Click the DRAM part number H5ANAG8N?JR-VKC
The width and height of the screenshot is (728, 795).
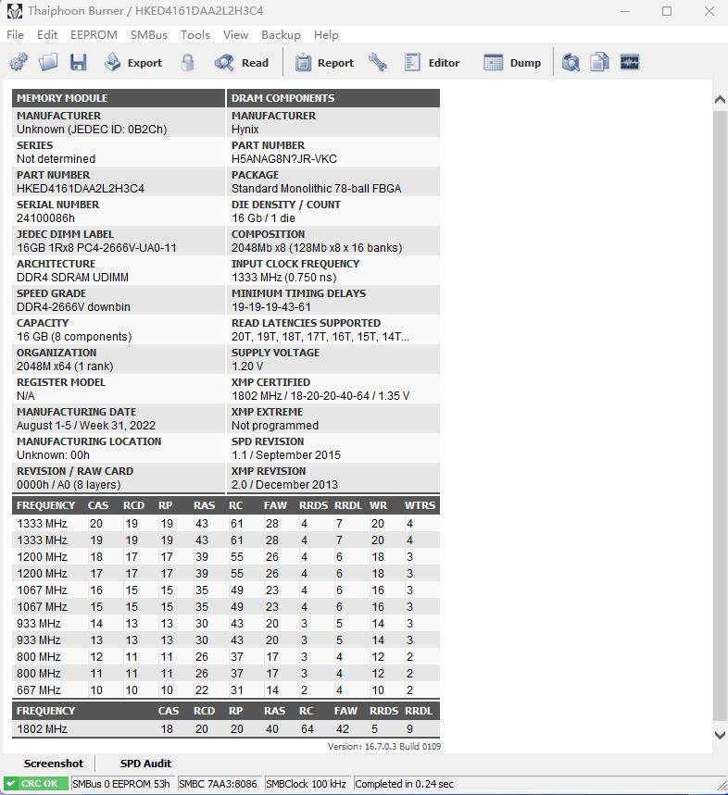click(284, 159)
